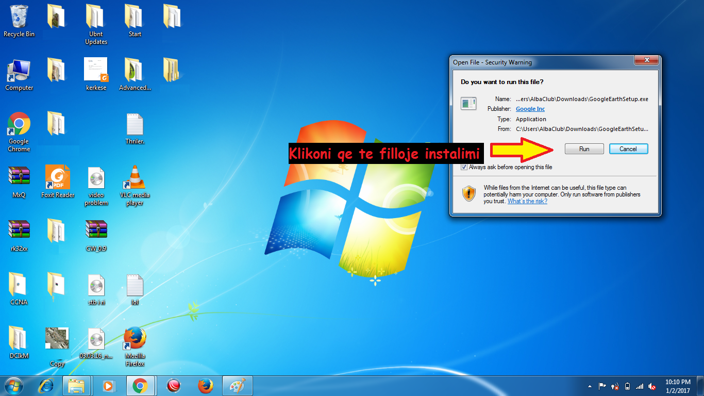Select the DCIkM folder icon

(19, 342)
